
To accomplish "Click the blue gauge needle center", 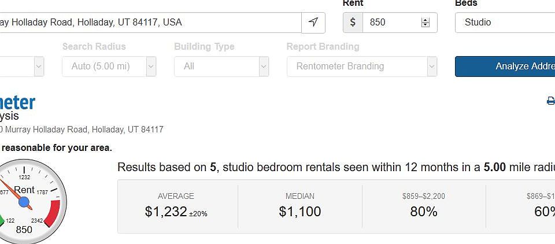I will (x=24, y=202).
